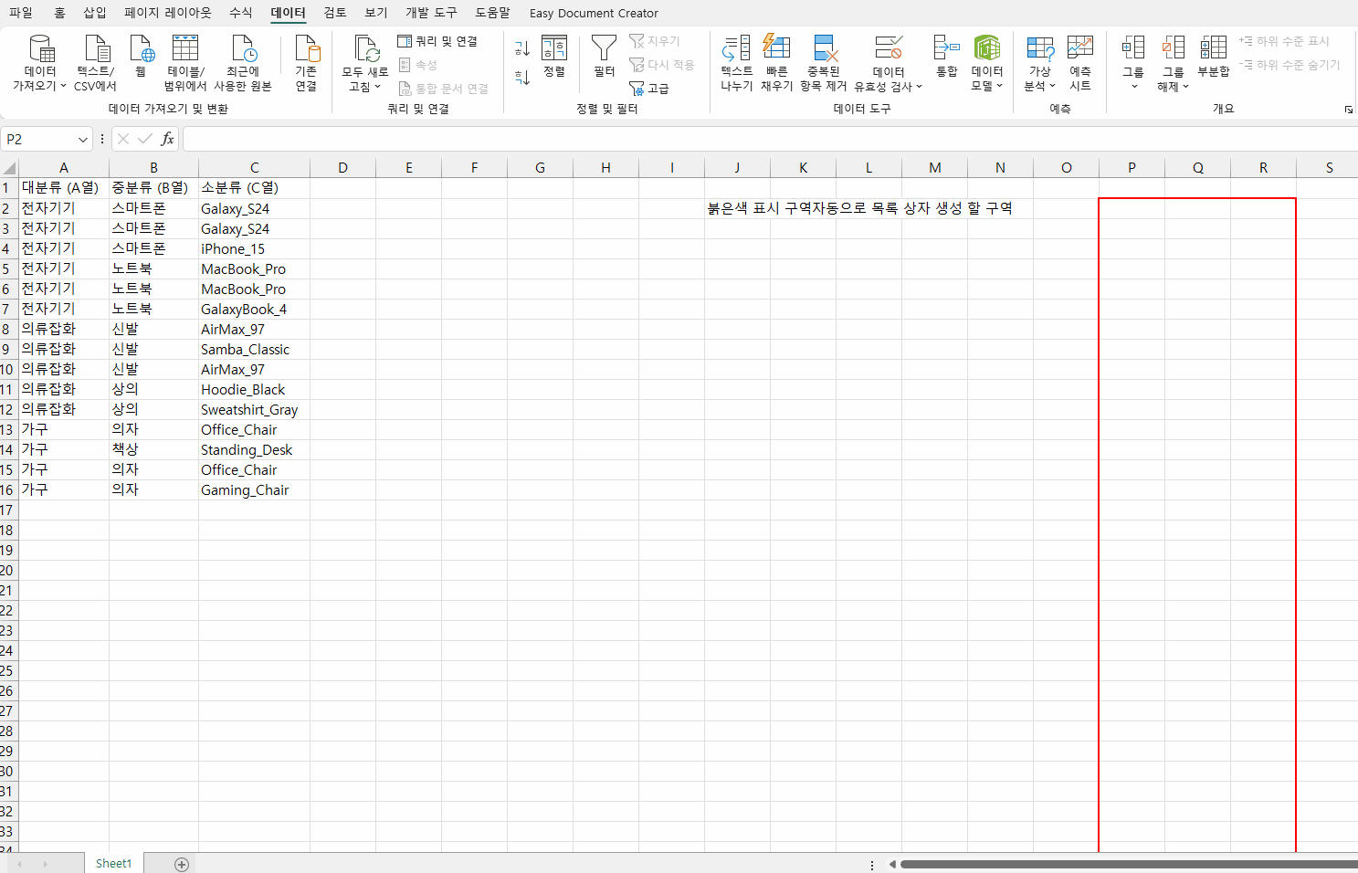Click the horizontal scrollbar thumb
The image size is (1358, 873).
(1129, 864)
